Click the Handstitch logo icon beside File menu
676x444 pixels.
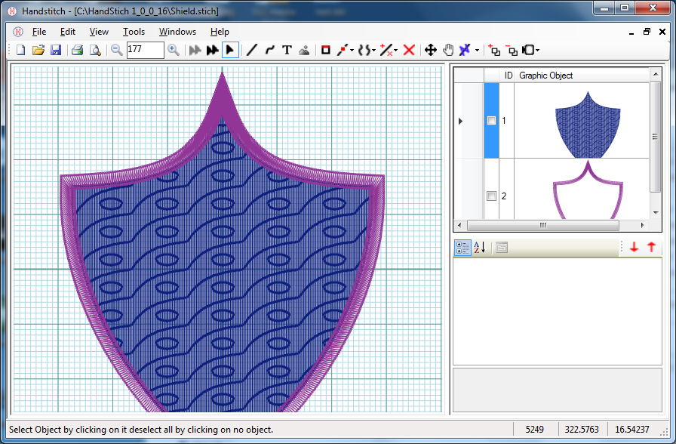point(18,32)
